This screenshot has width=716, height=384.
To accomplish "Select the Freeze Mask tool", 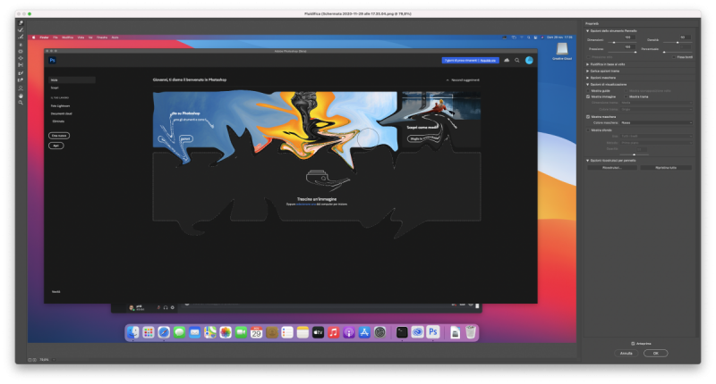I will click(x=21, y=73).
